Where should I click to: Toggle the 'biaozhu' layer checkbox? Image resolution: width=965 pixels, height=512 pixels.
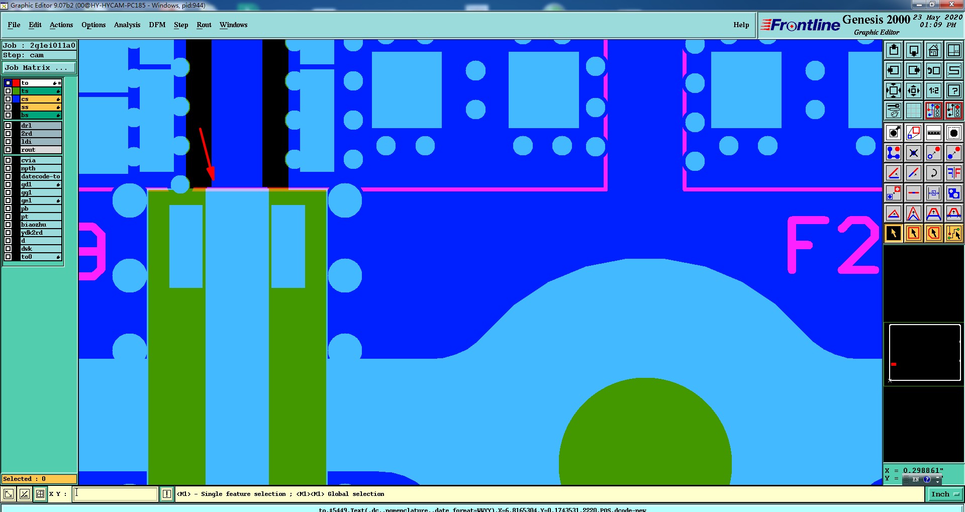[x=8, y=225]
